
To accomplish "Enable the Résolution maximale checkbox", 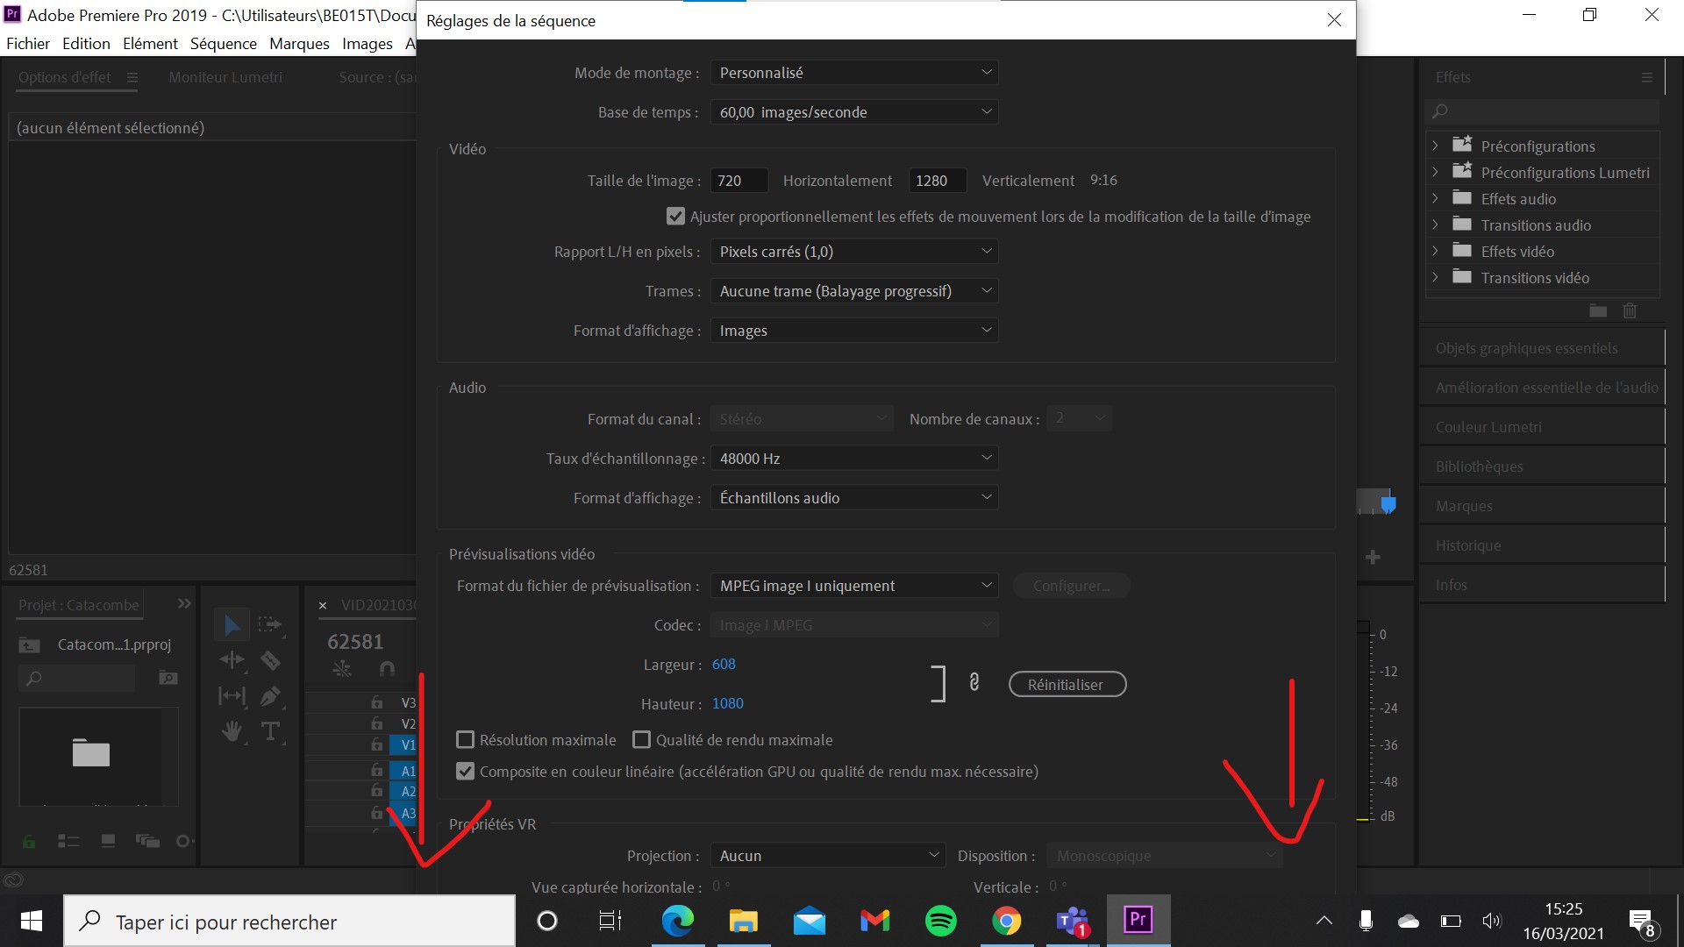I will click(465, 739).
